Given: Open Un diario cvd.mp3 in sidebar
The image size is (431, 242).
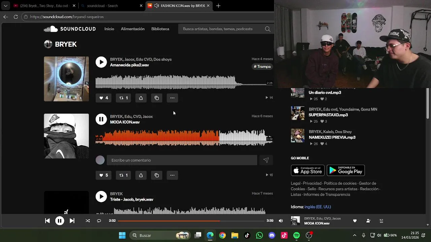Looking at the screenshot, I should pos(325,92).
